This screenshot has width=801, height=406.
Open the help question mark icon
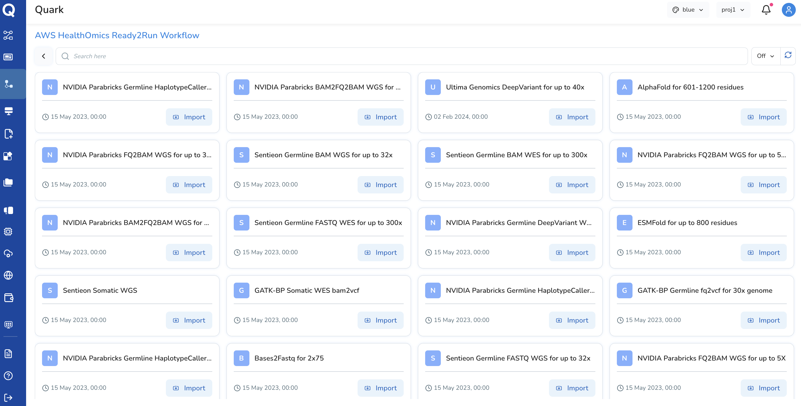pos(8,376)
